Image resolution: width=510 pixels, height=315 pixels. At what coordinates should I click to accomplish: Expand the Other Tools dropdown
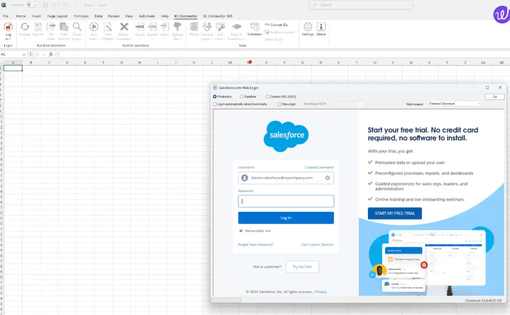[274, 39]
